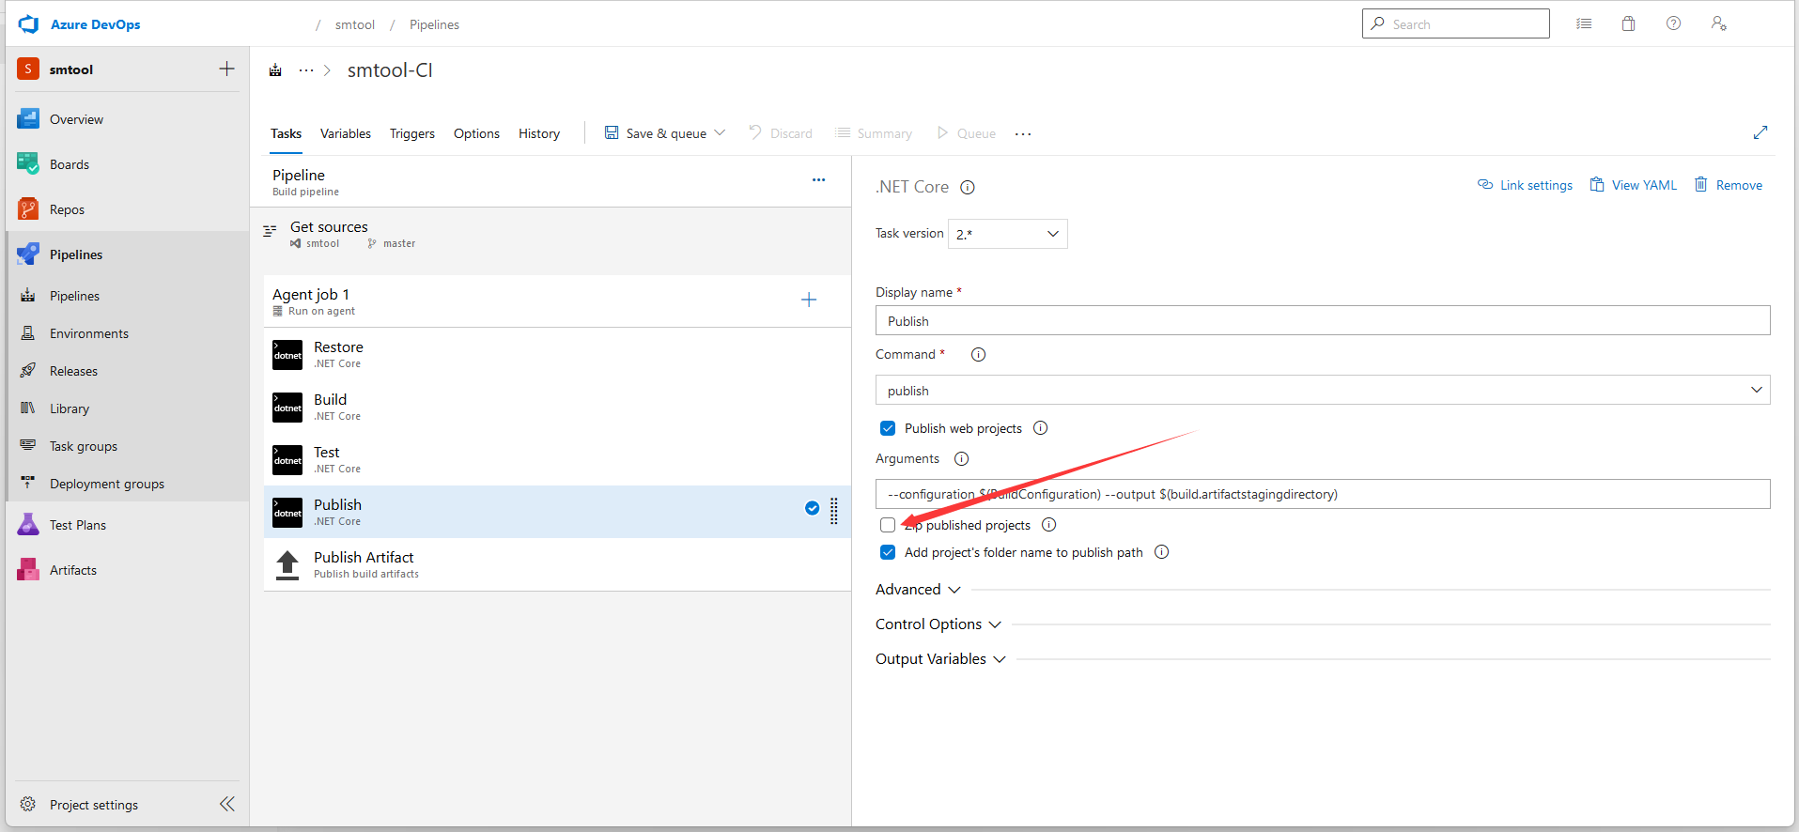
Task: Open Artifacts from the sidebar
Action: tap(72, 570)
